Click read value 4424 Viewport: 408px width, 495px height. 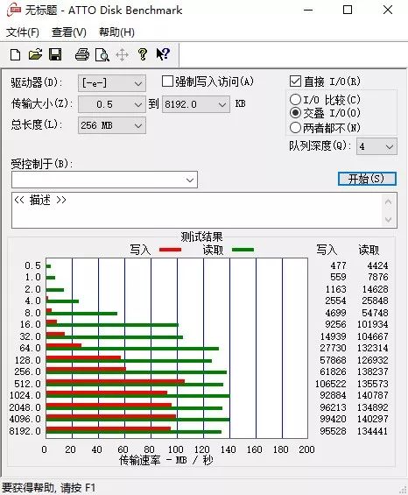(x=377, y=265)
